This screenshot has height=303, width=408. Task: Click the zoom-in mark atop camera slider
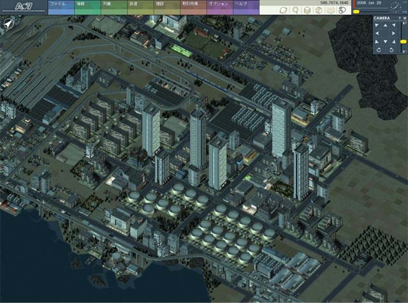404,23
